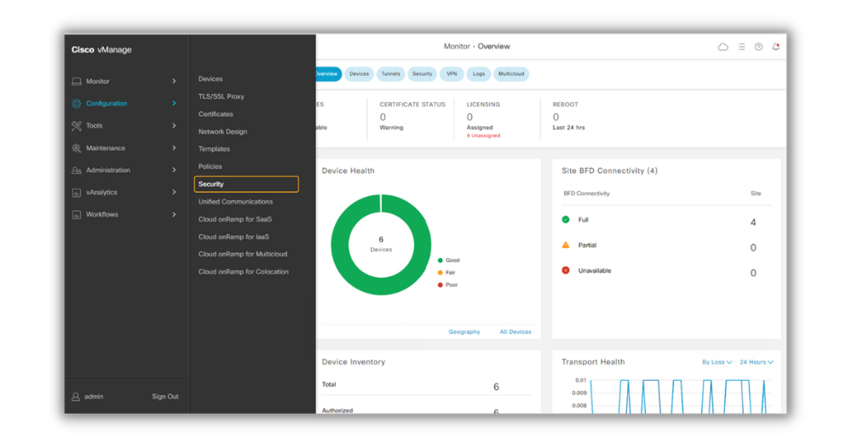Viewport: 852px width, 448px height.
Task: Select the highlighted Security submenu item
Action: 246,185
